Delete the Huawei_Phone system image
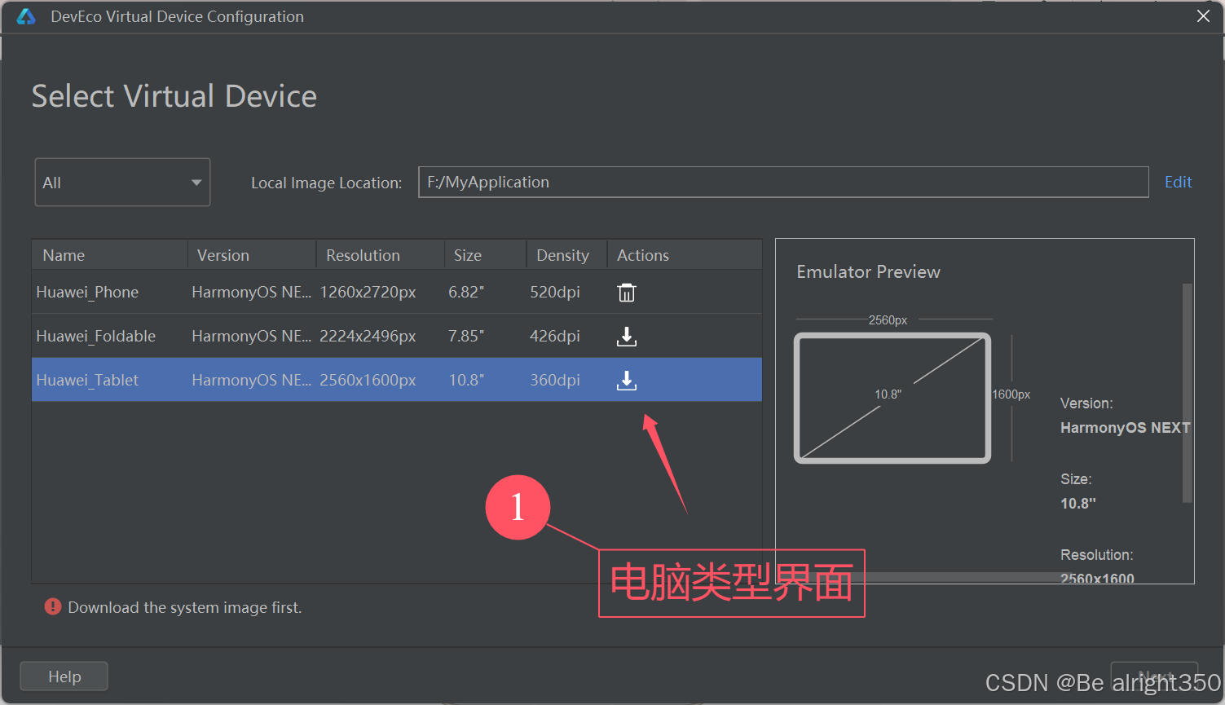 click(x=626, y=293)
